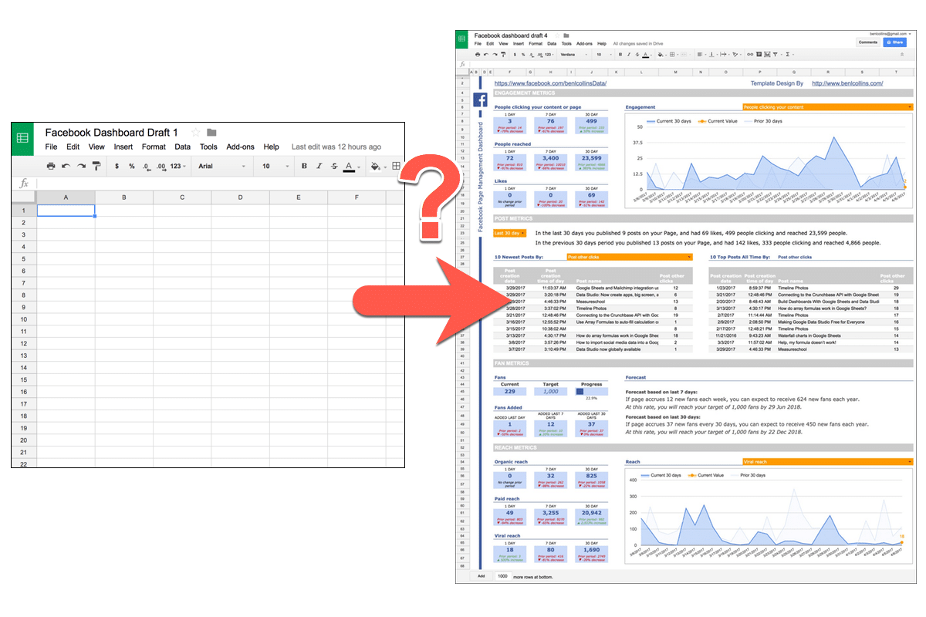Select the Functions sigma icon
This screenshot has width=926, height=617.
point(789,54)
